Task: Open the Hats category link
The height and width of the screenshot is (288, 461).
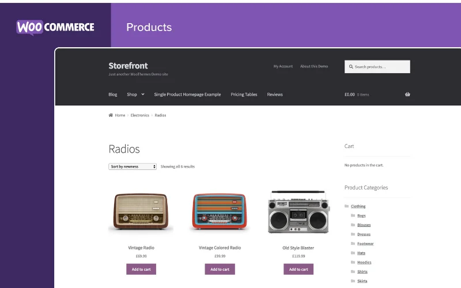Action: pyautogui.click(x=361, y=253)
